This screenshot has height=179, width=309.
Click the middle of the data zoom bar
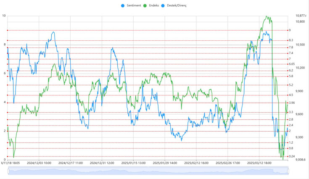148,170
